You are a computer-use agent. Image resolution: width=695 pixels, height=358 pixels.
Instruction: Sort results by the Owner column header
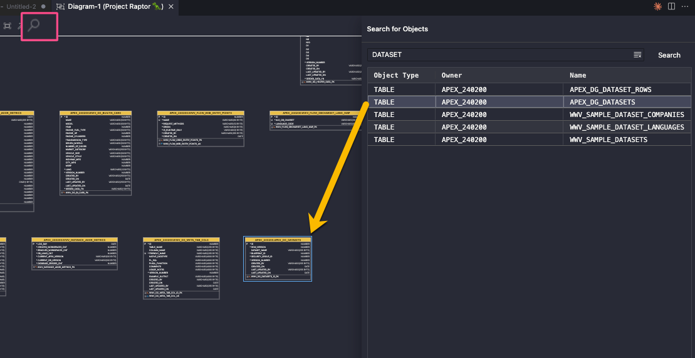452,75
